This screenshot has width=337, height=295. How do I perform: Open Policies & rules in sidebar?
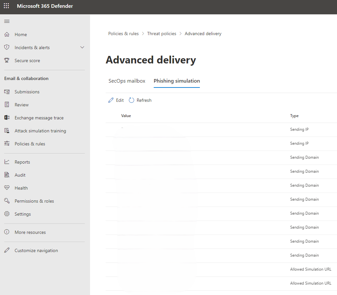point(30,144)
